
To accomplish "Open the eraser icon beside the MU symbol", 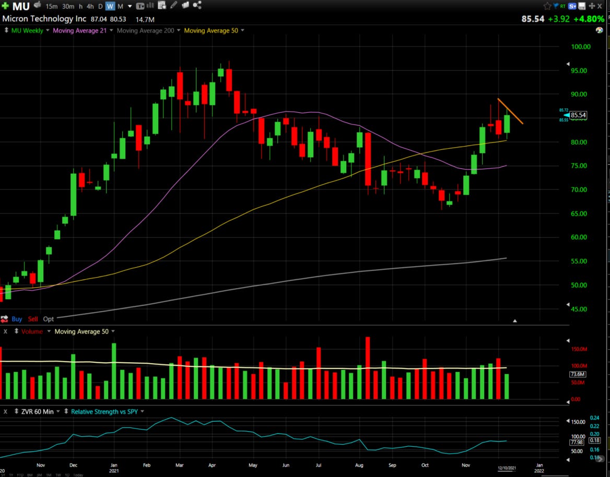I will 38,5.
